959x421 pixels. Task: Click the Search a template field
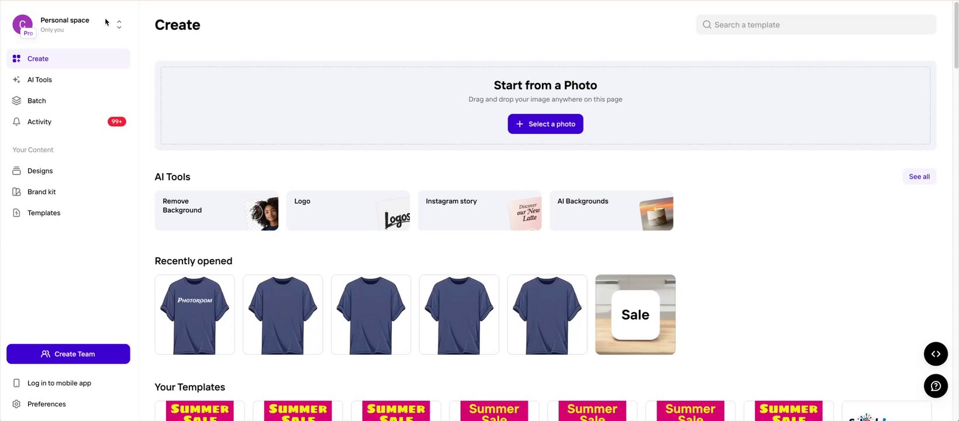click(816, 25)
